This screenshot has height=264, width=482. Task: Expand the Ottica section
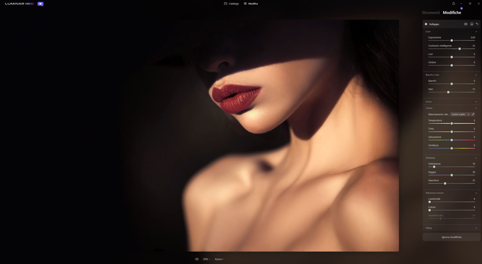click(x=476, y=228)
